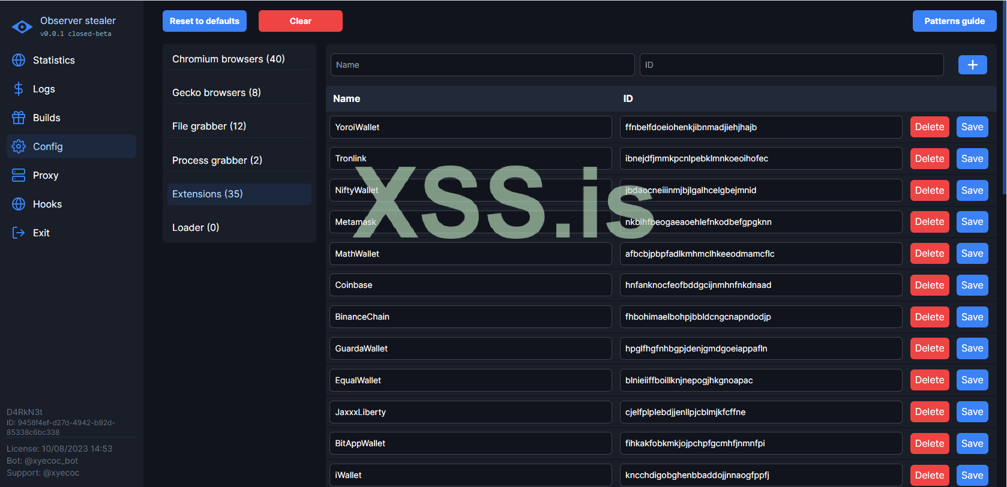
Task: Save the JaxxxLiberty entry
Action: click(x=972, y=412)
